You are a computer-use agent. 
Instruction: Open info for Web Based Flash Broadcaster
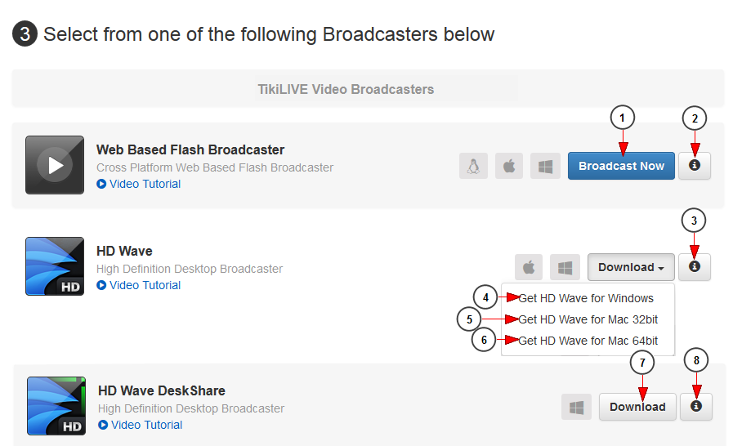(695, 166)
